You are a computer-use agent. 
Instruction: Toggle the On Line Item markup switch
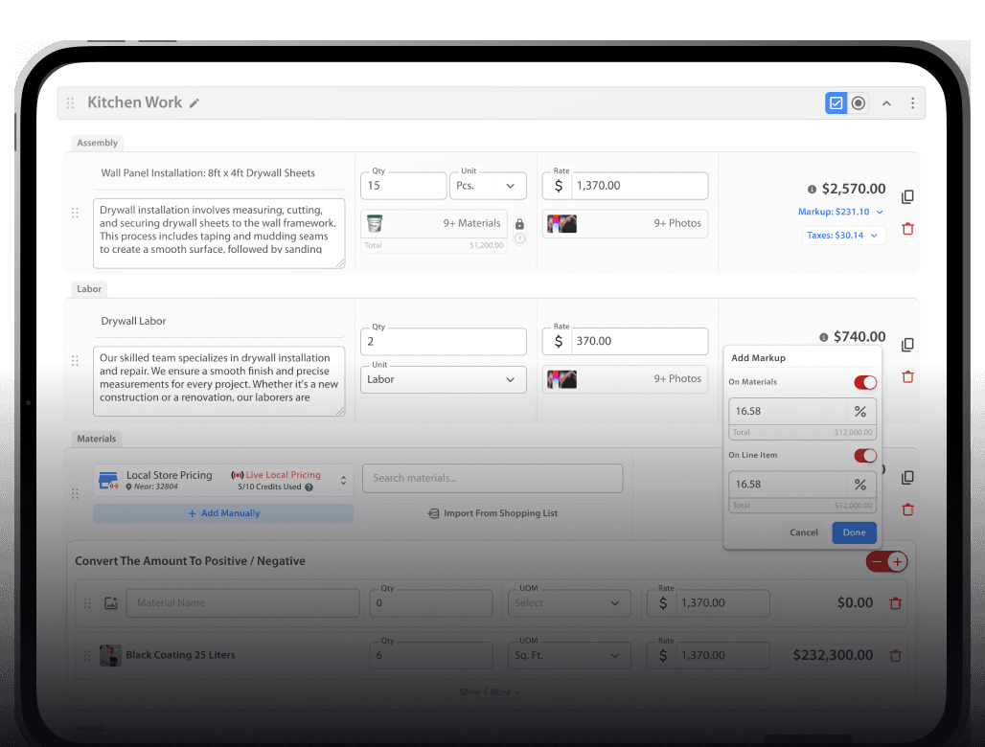click(x=864, y=456)
